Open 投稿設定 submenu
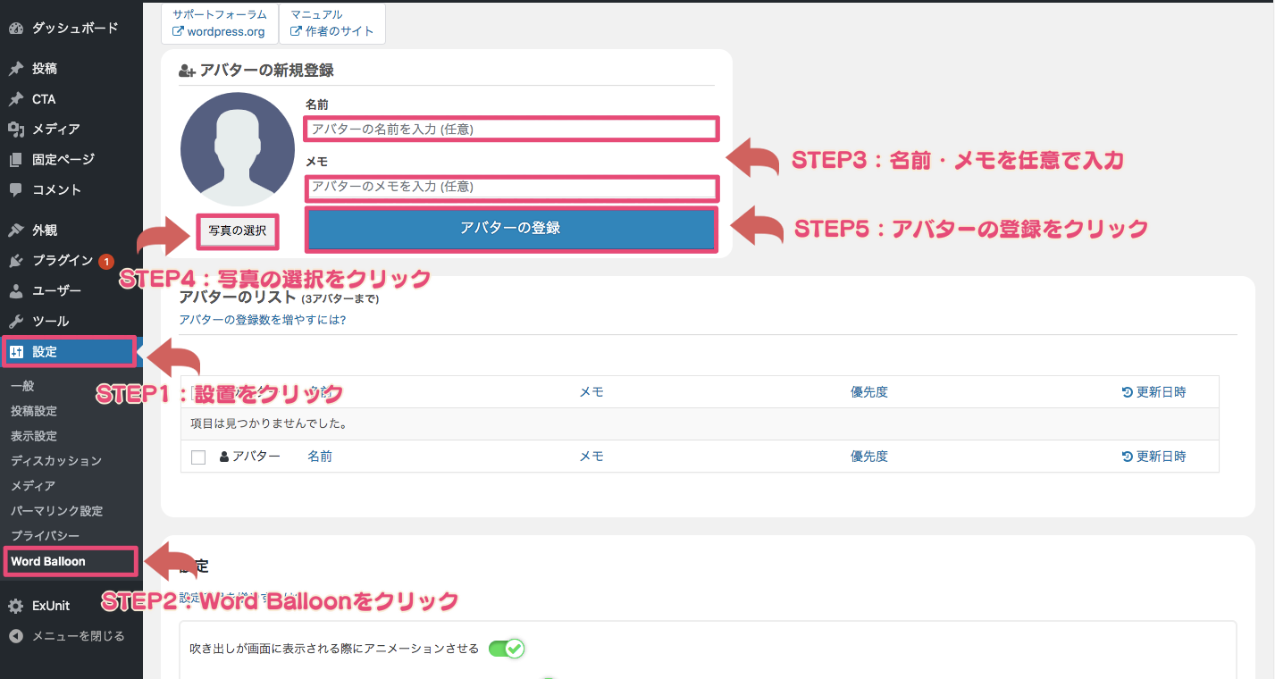This screenshot has width=1275, height=679. pos(34,411)
